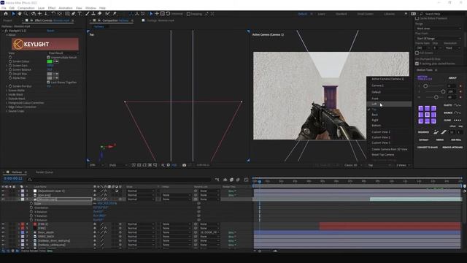Click the Search Help magnifier icon
This screenshot has width=467, height=263.
[422, 14]
